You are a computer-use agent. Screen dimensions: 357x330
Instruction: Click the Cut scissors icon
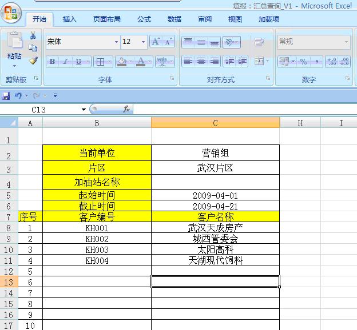click(x=33, y=36)
